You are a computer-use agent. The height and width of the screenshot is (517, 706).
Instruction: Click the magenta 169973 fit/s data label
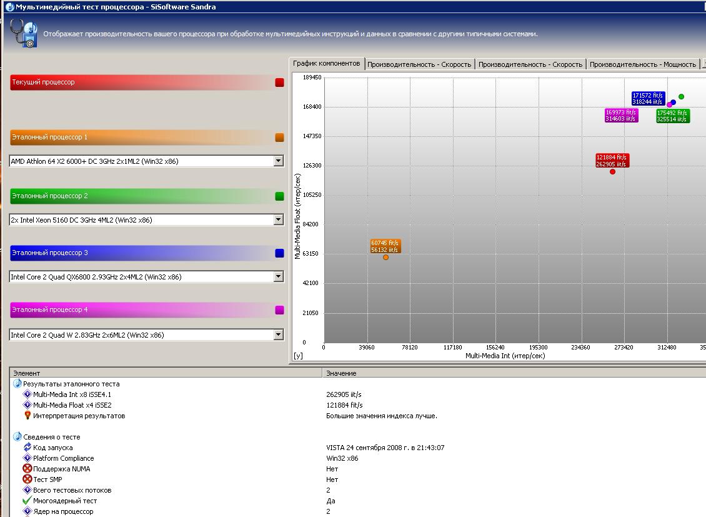pos(621,116)
